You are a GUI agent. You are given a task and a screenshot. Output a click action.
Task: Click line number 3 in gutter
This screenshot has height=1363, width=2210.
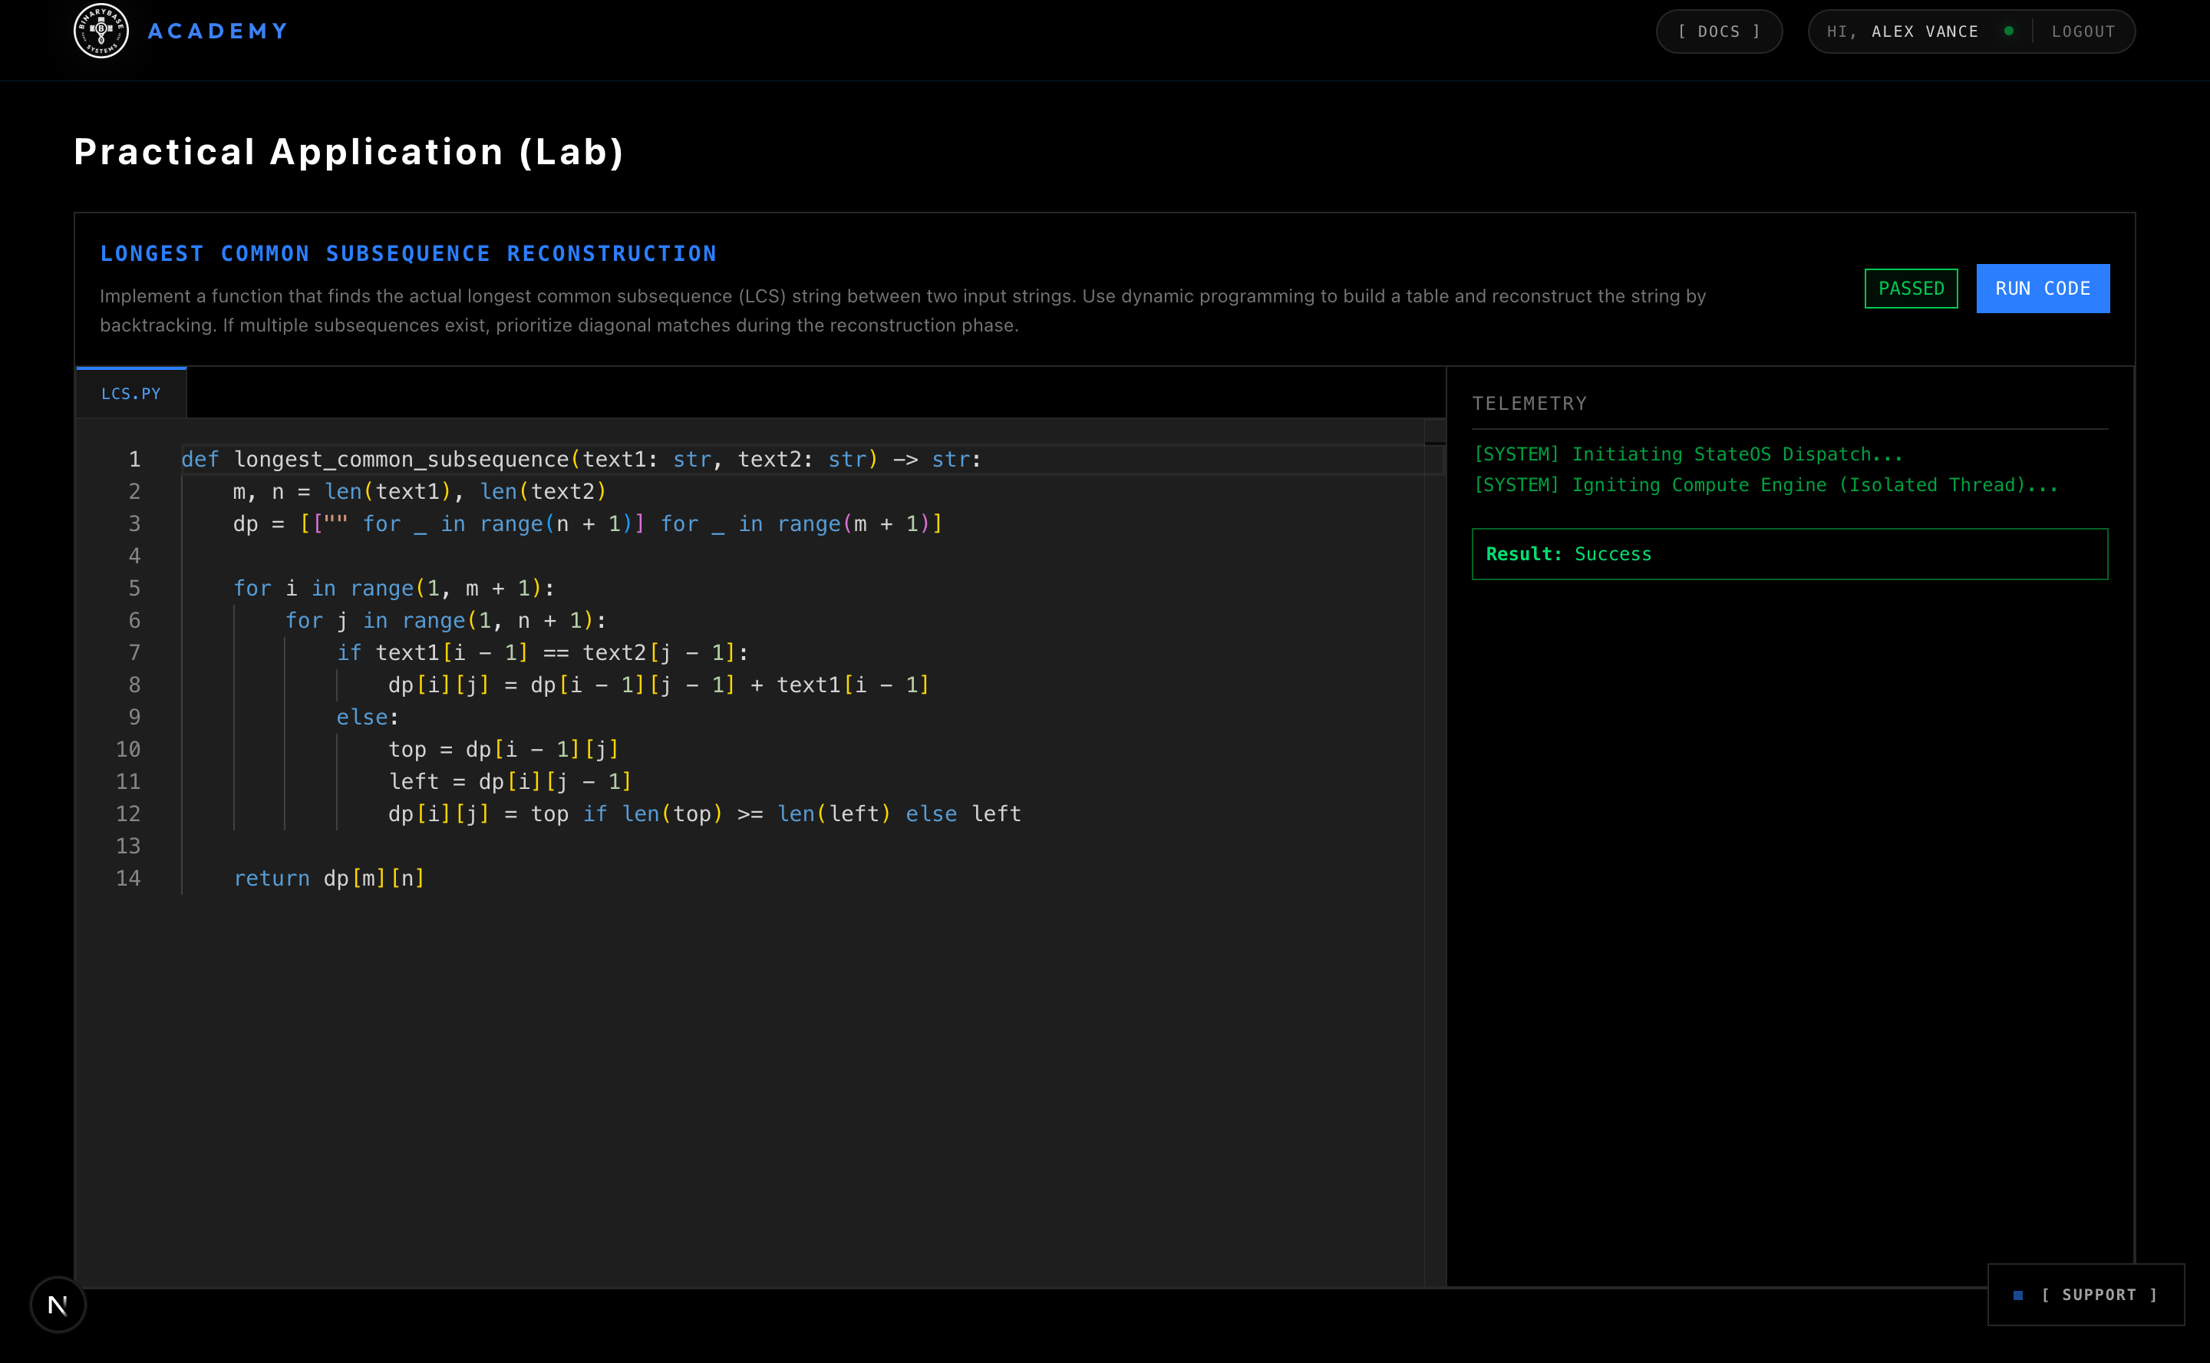pyautogui.click(x=134, y=523)
